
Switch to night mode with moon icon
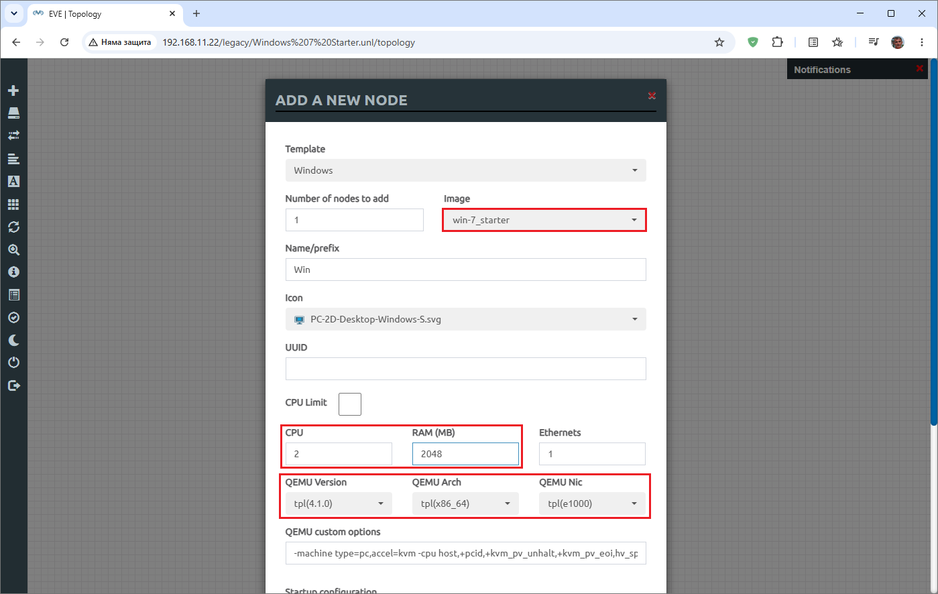[13, 341]
